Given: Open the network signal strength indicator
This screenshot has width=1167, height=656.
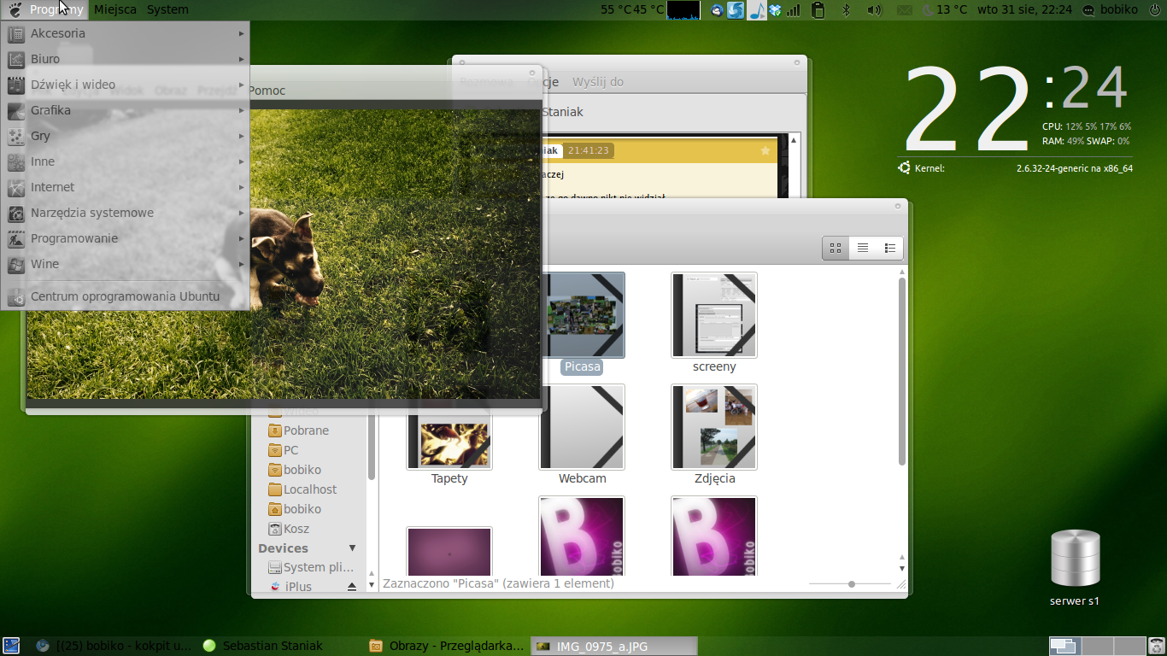Looking at the screenshot, I should pyautogui.click(x=794, y=10).
